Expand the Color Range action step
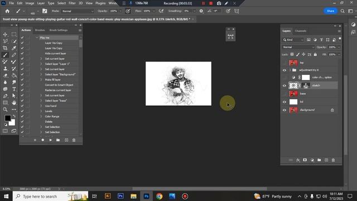357x201 pixels. point(41,117)
